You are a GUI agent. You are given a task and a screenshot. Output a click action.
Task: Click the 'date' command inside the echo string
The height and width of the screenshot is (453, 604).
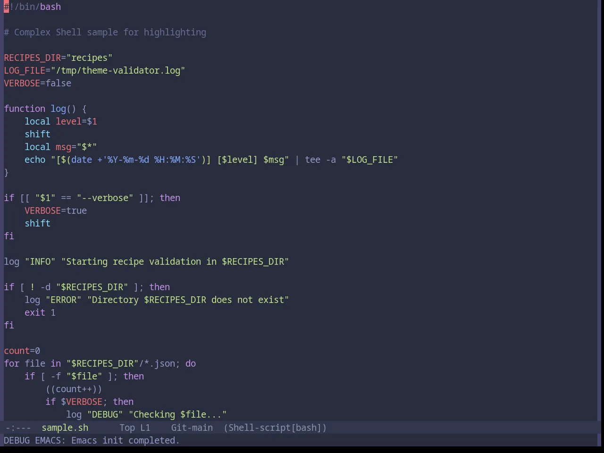82,159
